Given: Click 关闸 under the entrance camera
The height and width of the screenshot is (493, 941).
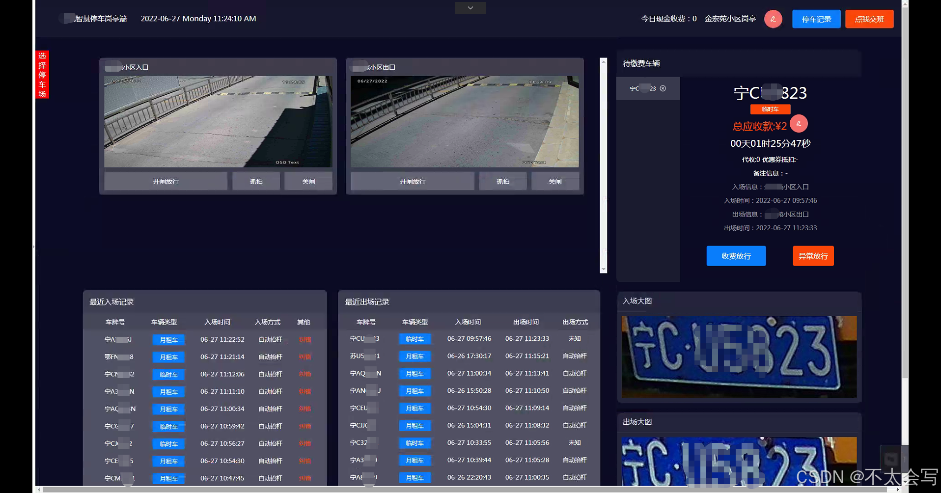Looking at the screenshot, I should tap(308, 181).
